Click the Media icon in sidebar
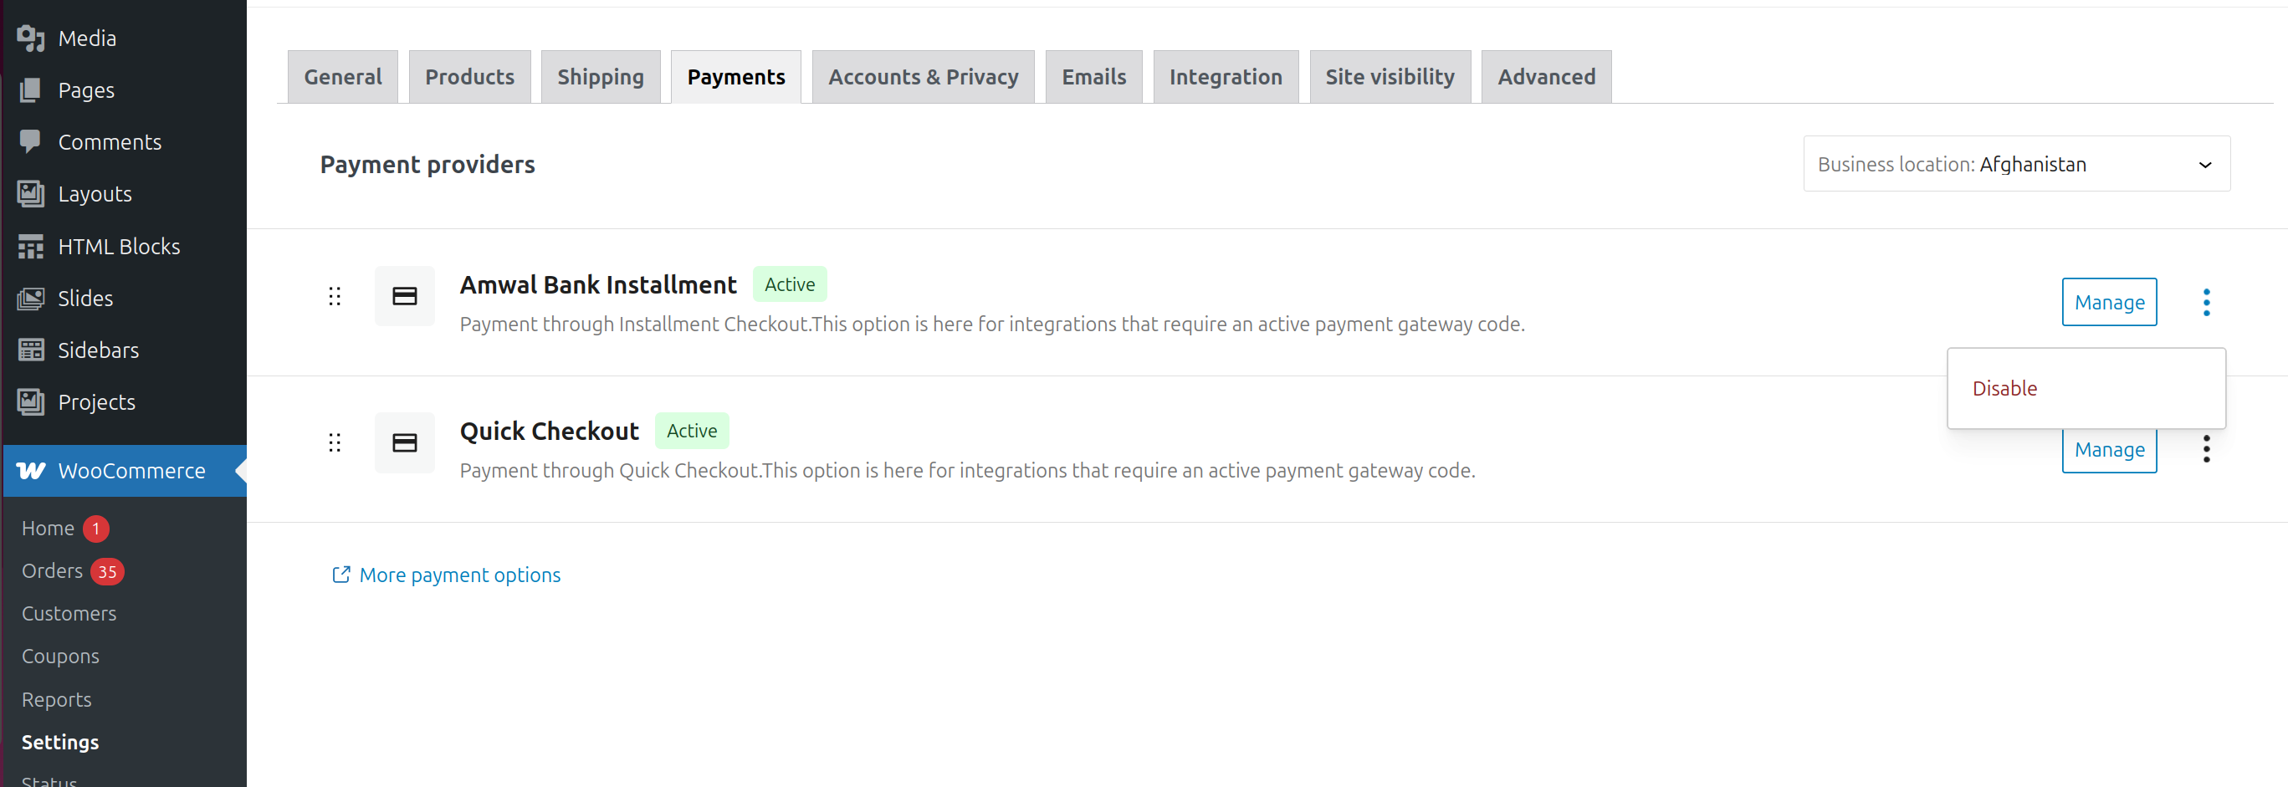Image resolution: width=2288 pixels, height=787 pixels. click(x=31, y=38)
